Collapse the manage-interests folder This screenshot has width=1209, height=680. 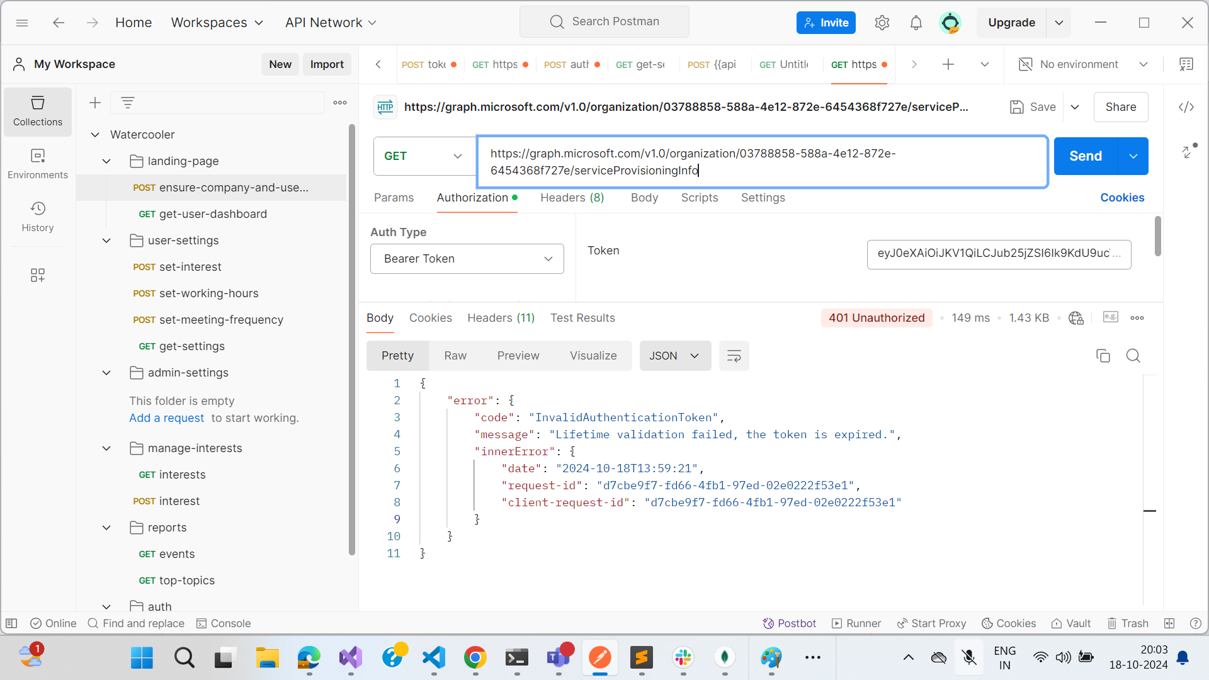(106, 448)
